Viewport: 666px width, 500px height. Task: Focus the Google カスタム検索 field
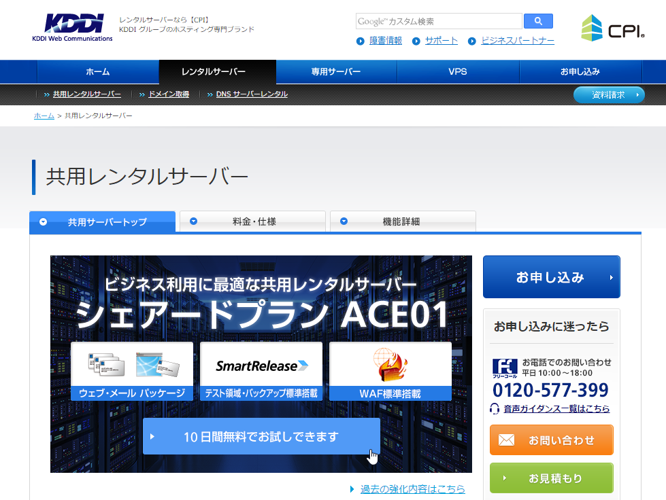point(438,21)
